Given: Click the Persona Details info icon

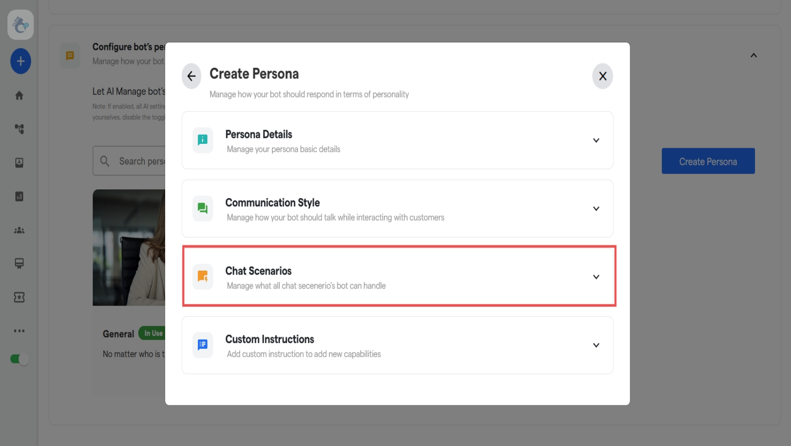Looking at the screenshot, I should pyautogui.click(x=202, y=140).
